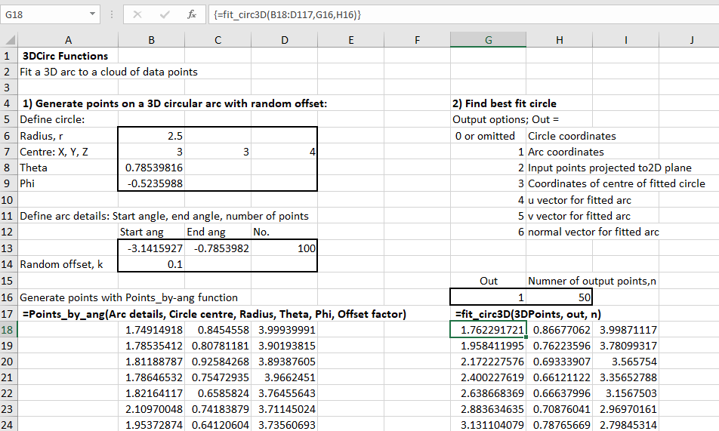Click the Enter checkmark icon in formula bar
This screenshot has width=719, height=431.
[x=165, y=14]
